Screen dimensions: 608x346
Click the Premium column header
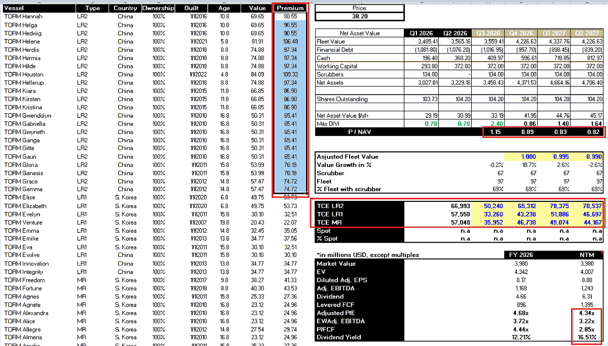pyautogui.click(x=290, y=8)
